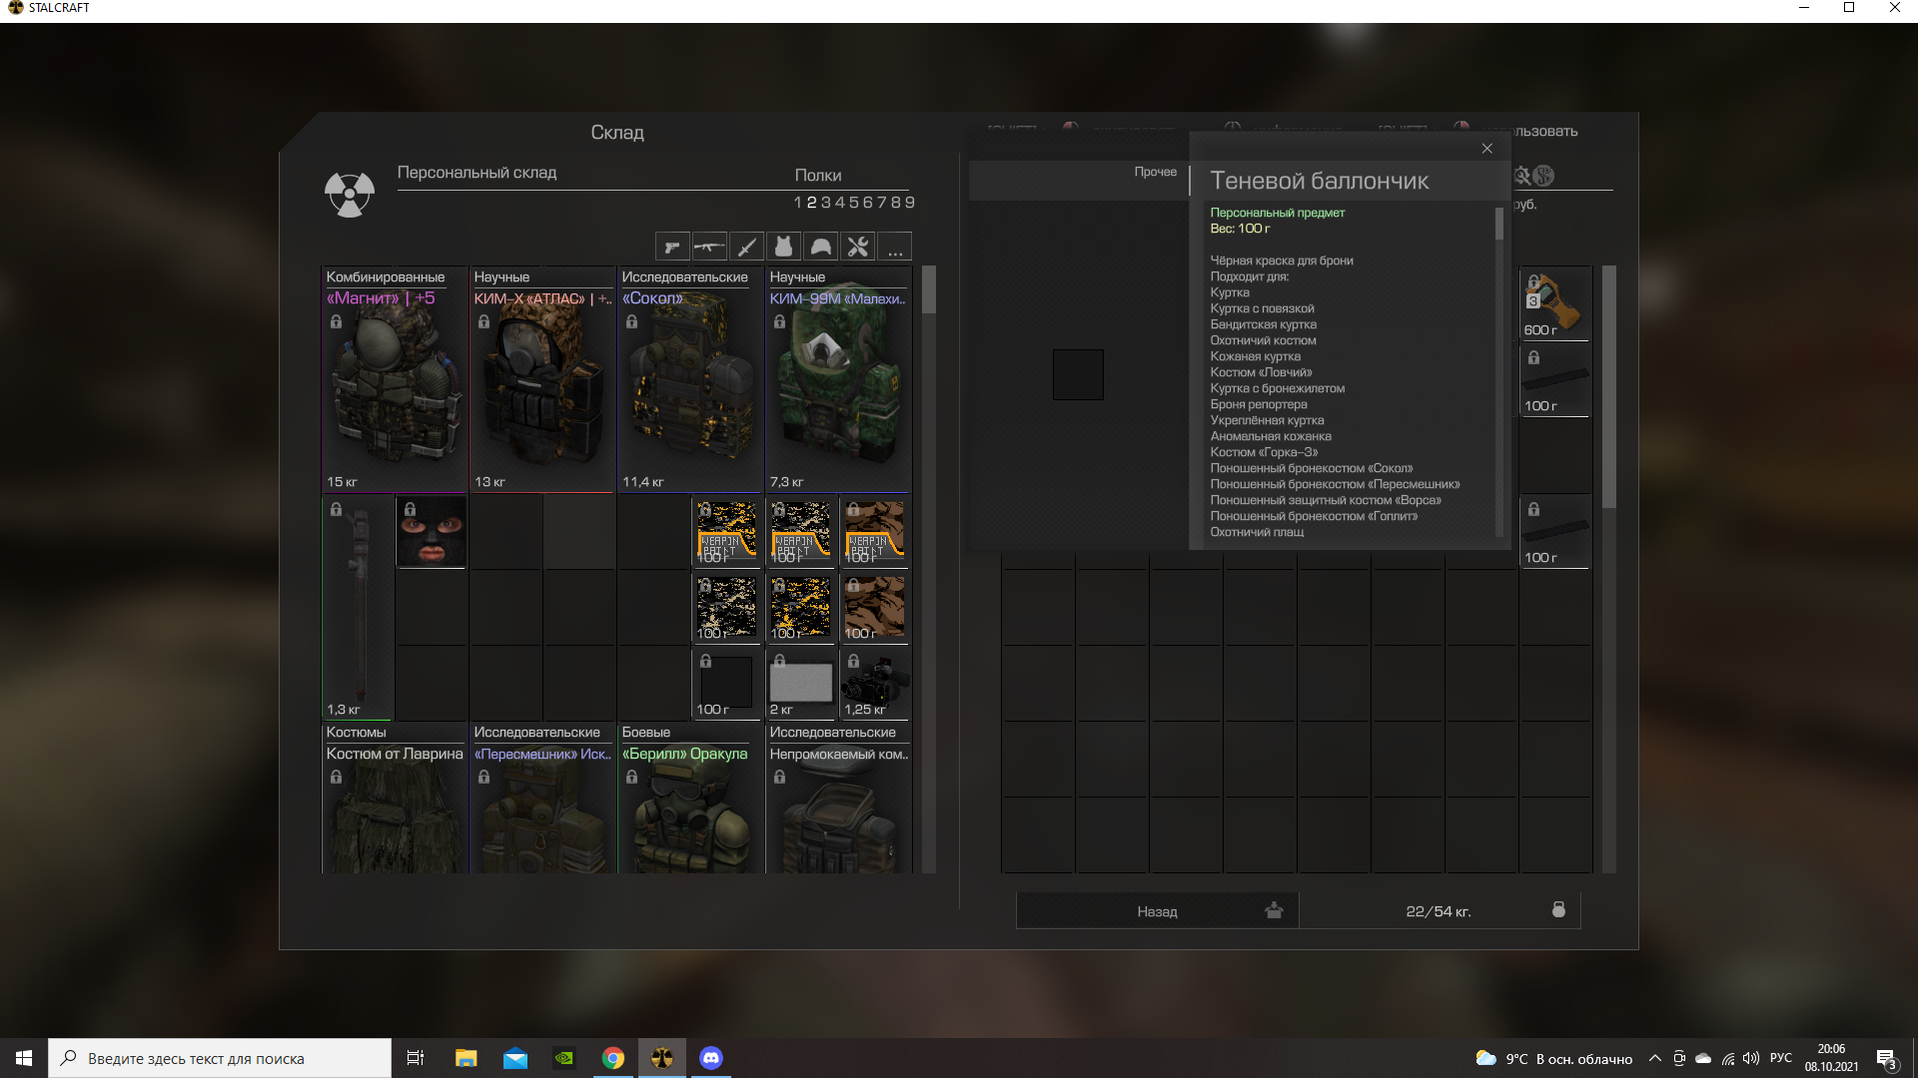Click the volume speaker tray icon
The width and height of the screenshot is (1918, 1078).
point(1750,1058)
